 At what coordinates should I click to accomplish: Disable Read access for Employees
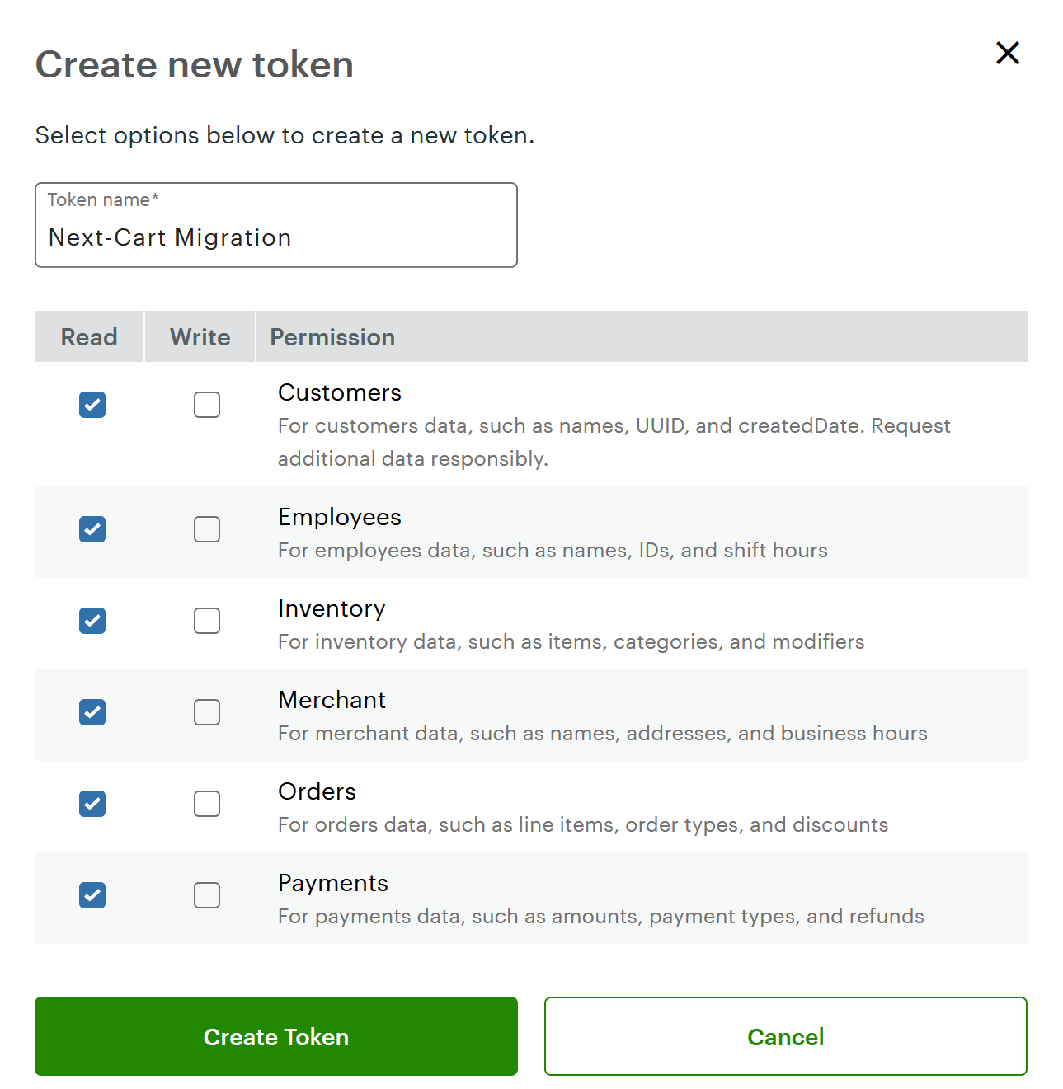click(92, 529)
